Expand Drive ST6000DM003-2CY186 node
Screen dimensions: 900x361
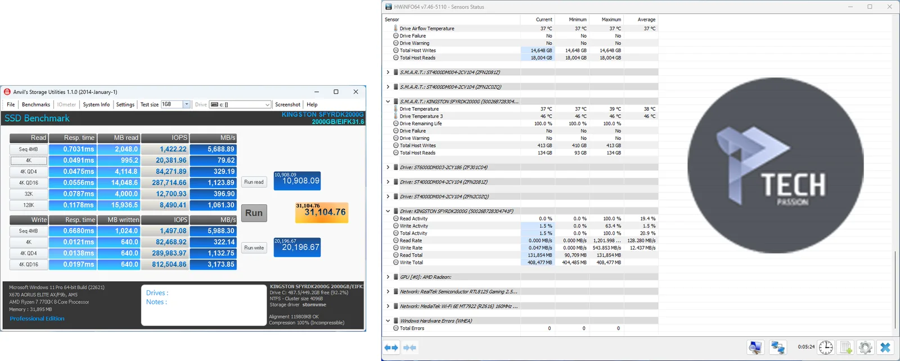point(388,167)
